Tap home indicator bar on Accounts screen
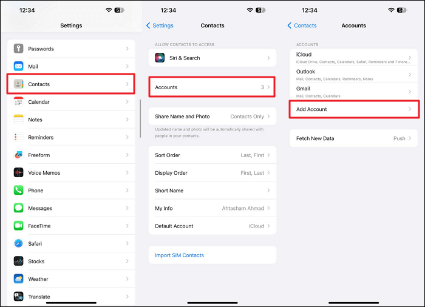This screenshot has width=425, height=307. pyautogui.click(x=354, y=303)
